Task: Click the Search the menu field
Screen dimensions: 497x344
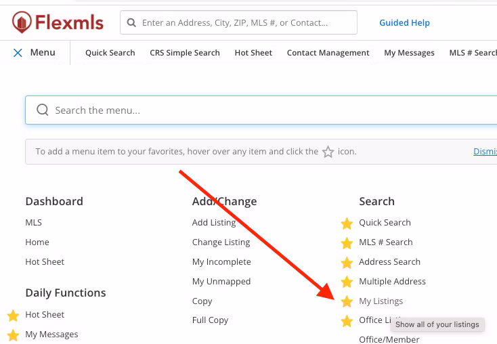Action: [x=261, y=110]
